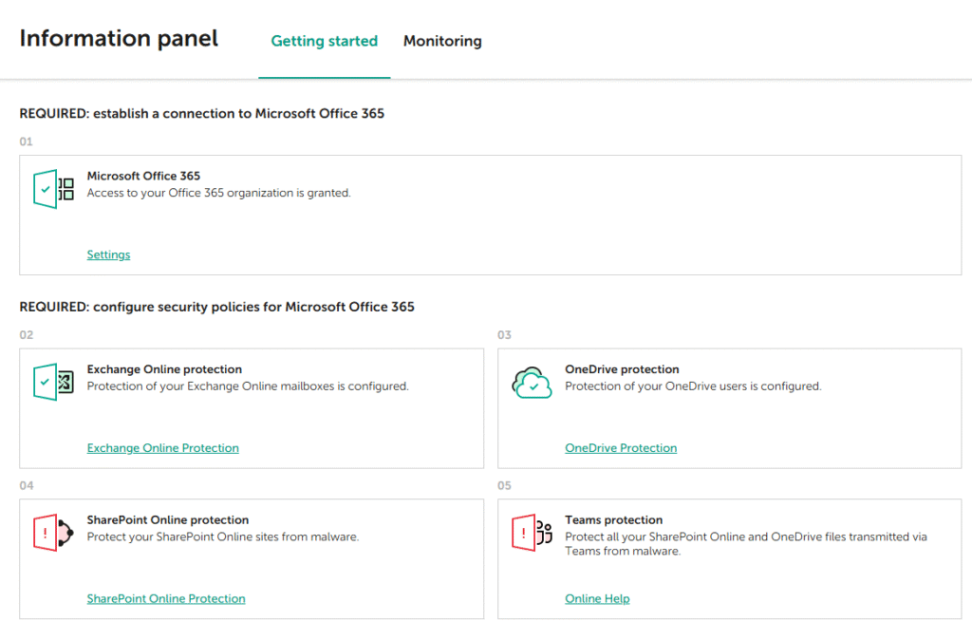
Task: Click the Teams protection red warning icon
Action: (532, 534)
